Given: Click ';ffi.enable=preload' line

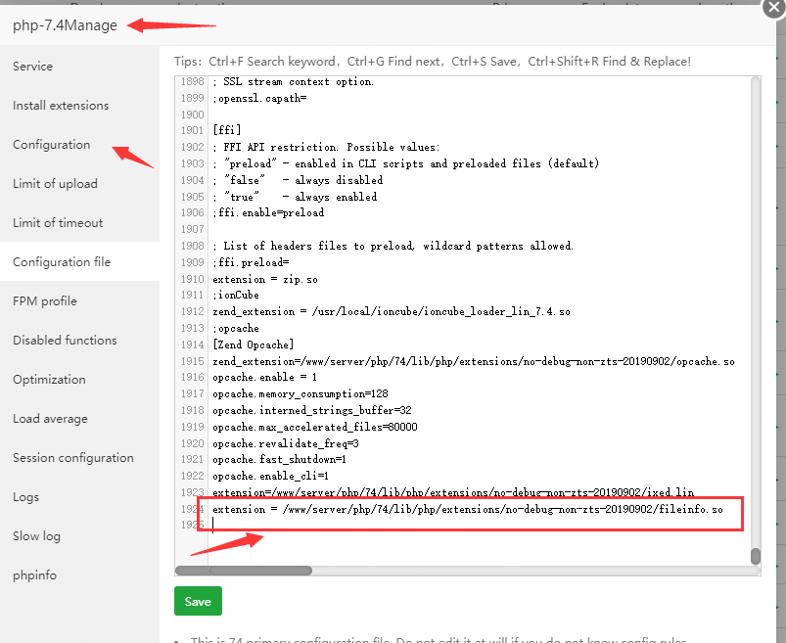Looking at the screenshot, I should [268, 212].
